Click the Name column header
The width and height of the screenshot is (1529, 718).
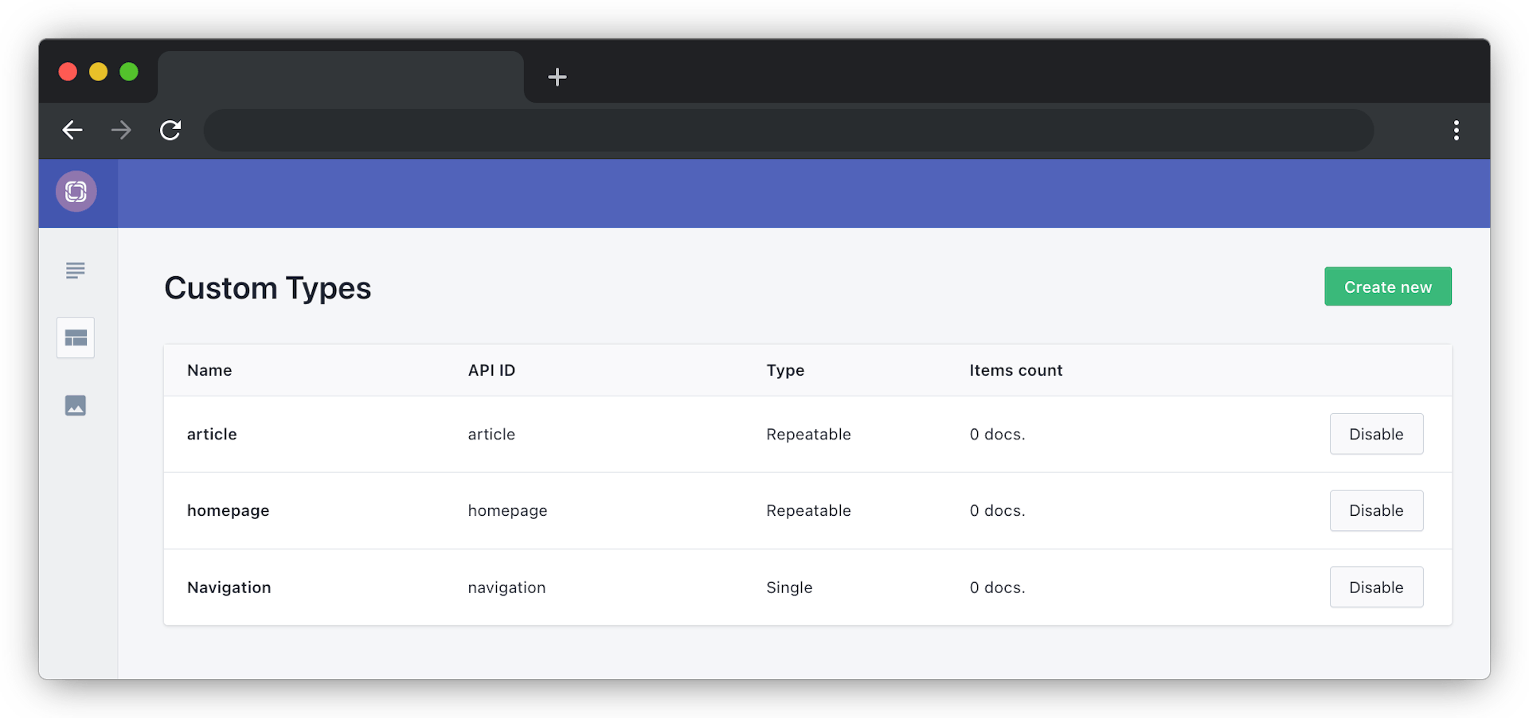[x=209, y=370]
